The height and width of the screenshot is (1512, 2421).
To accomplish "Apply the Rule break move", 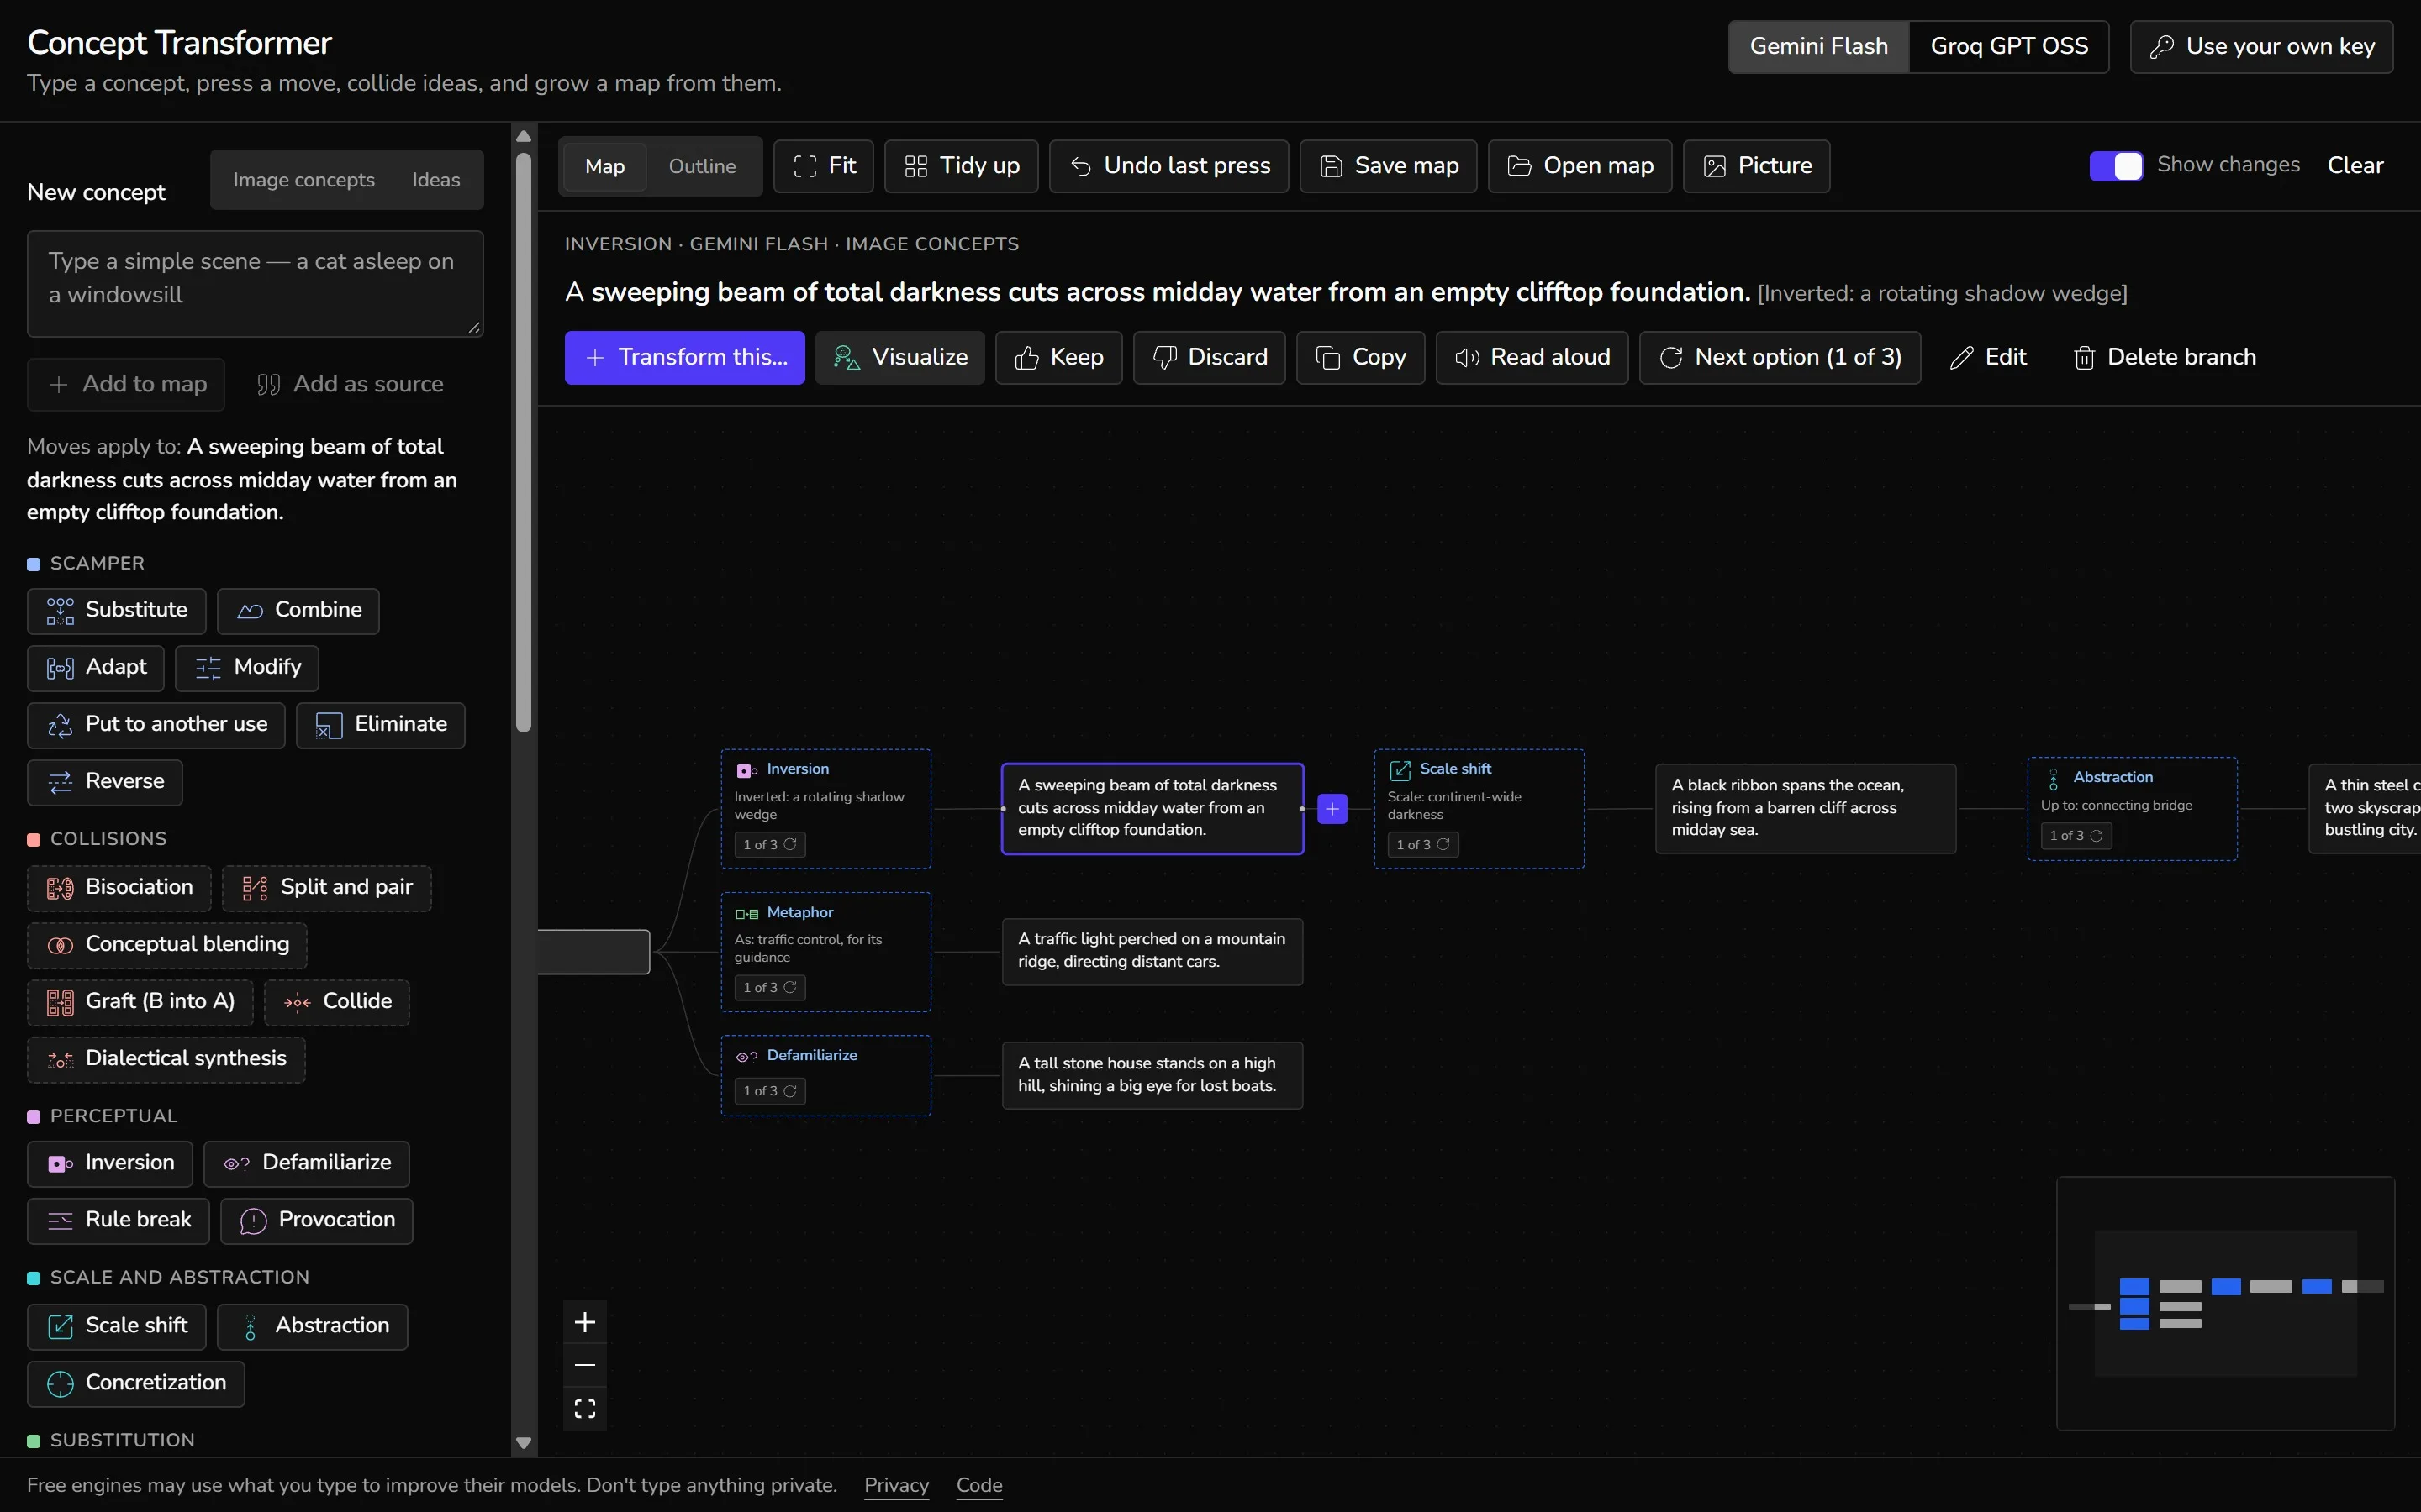I will 118,1220.
